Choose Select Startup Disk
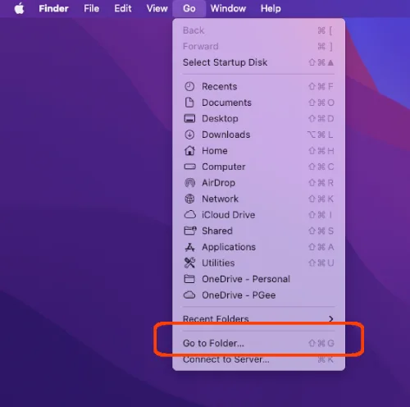Viewport: 410px width, 407px height. coord(258,62)
